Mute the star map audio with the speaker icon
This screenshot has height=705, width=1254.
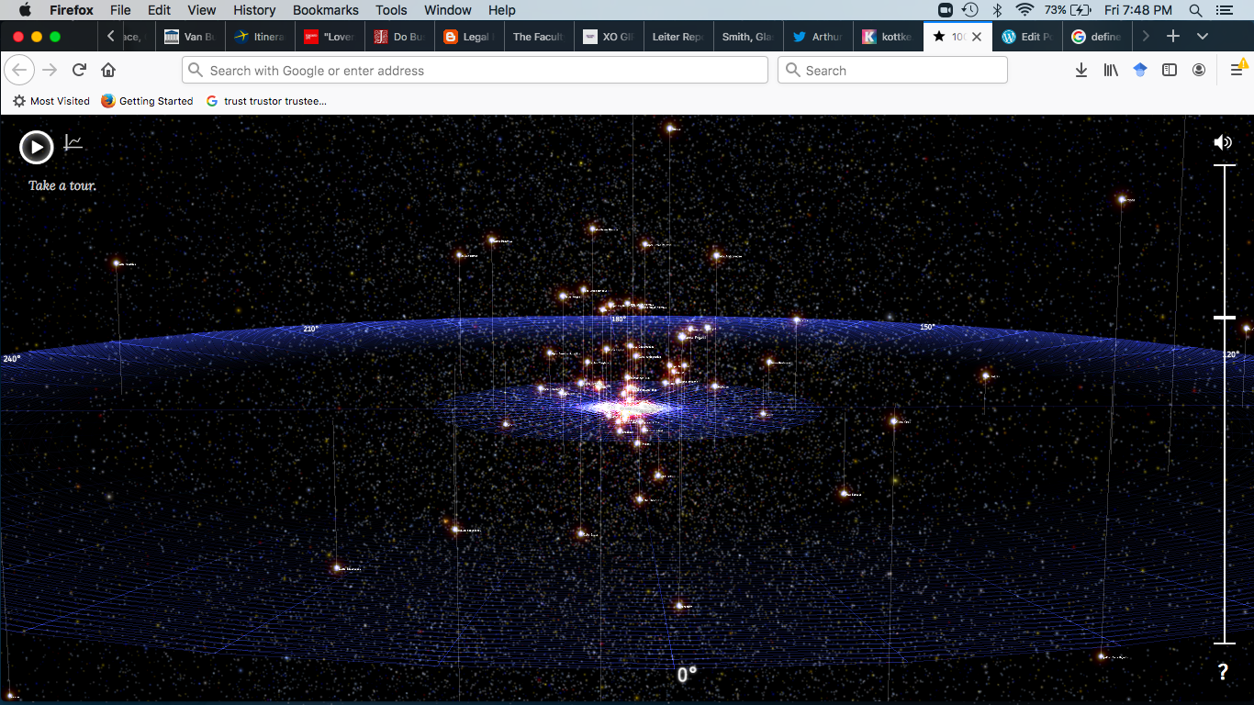click(x=1223, y=142)
